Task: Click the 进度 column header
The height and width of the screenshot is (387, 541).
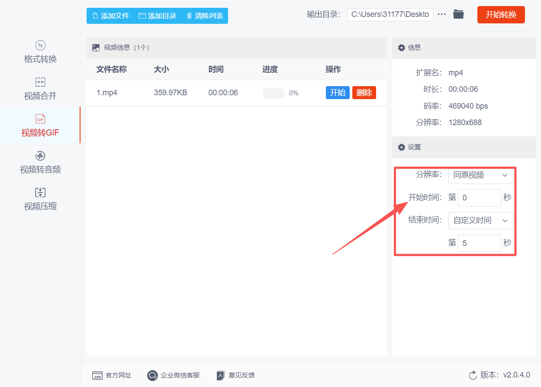Action: coord(270,69)
